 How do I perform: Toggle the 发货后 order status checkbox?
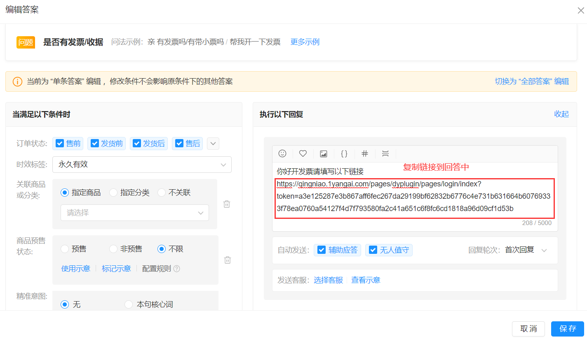137,143
